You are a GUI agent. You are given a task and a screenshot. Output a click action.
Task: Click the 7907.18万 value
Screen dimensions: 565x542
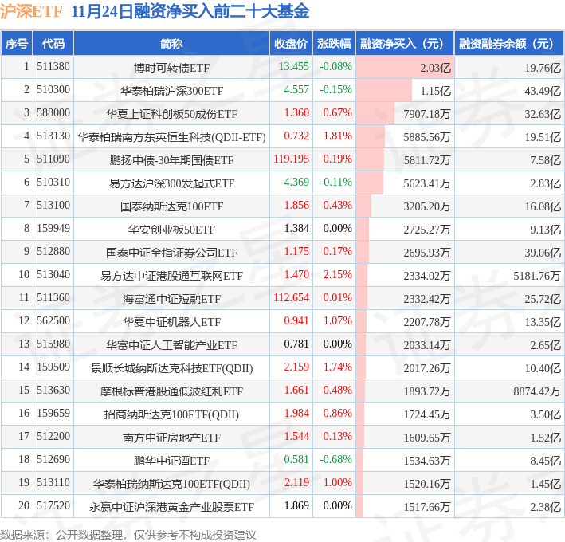pyautogui.click(x=427, y=114)
